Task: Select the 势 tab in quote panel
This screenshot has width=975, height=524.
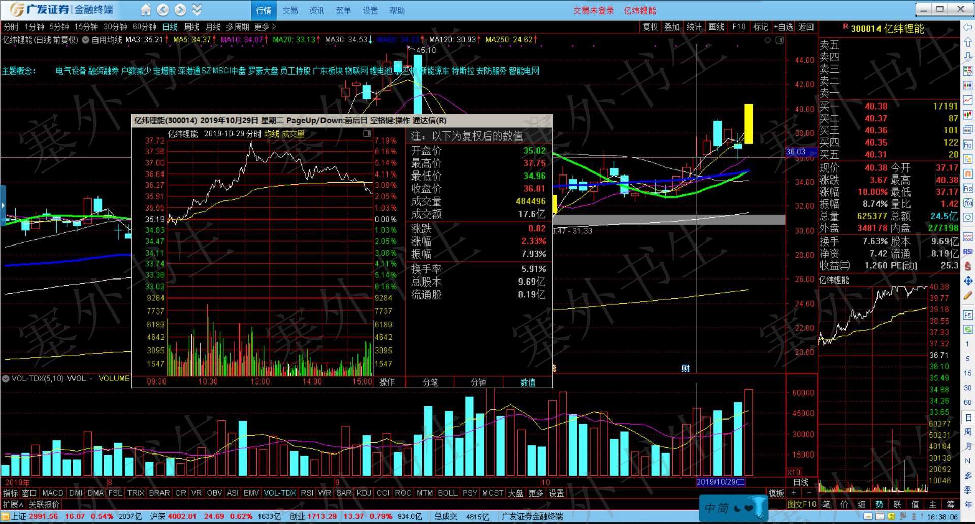Action: tap(880, 504)
